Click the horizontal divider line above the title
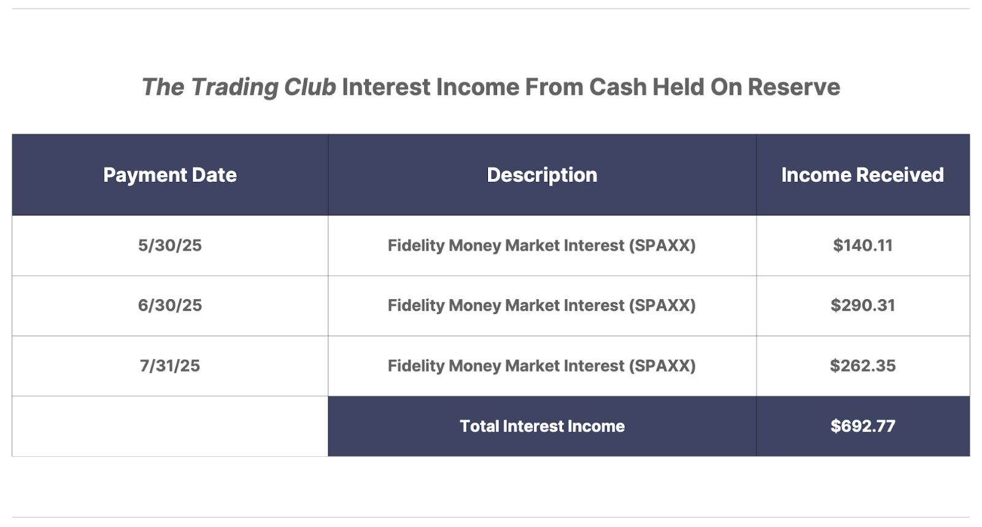 click(x=491, y=9)
